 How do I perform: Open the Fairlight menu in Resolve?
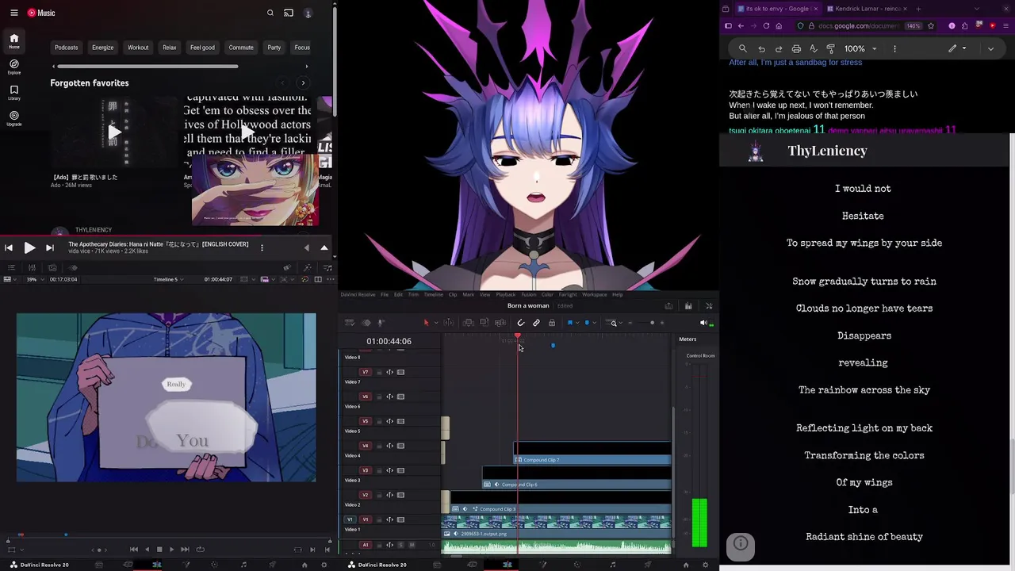pos(568,295)
